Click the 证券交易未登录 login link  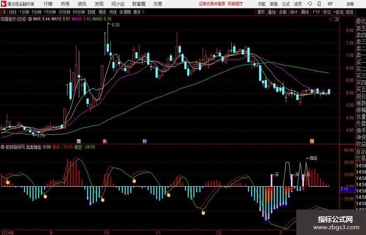[212, 4]
